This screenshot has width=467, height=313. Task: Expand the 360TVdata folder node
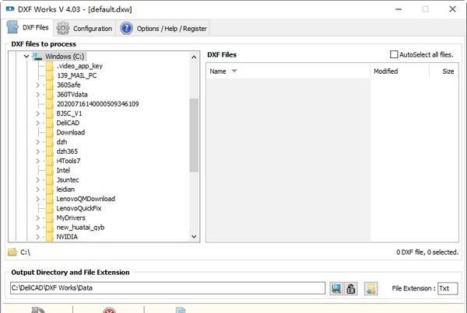click(38, 95)
